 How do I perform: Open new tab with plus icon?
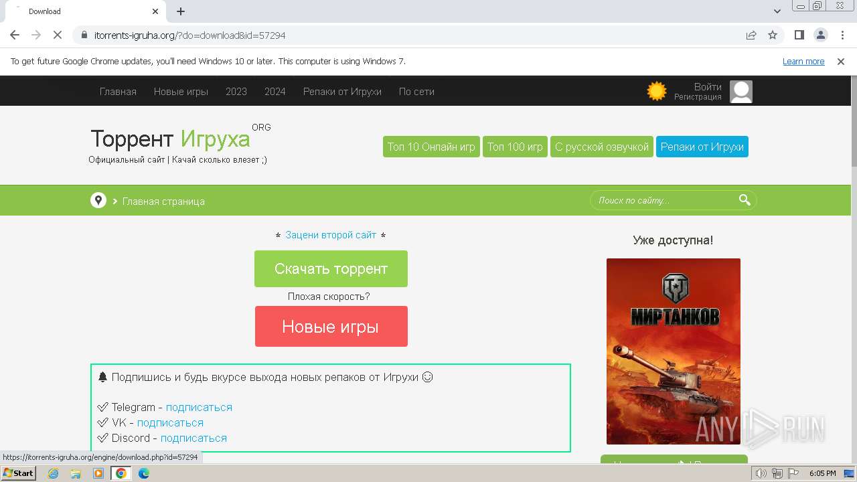click(181, 11)
